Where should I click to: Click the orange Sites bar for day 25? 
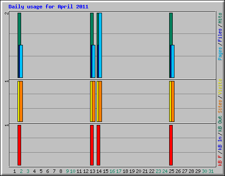[173, 101]
